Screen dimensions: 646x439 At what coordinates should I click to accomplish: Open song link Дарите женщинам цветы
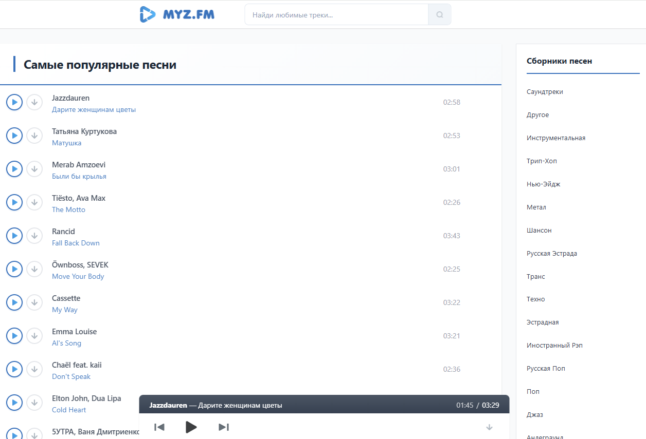(x=94, y=110)
